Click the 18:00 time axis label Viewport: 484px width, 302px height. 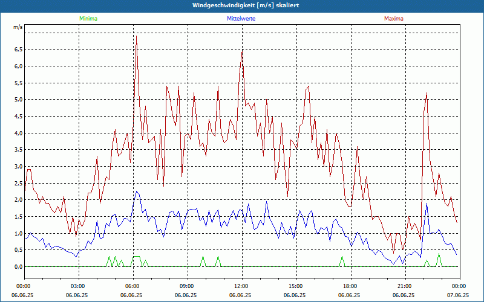[x=349, y=286]
